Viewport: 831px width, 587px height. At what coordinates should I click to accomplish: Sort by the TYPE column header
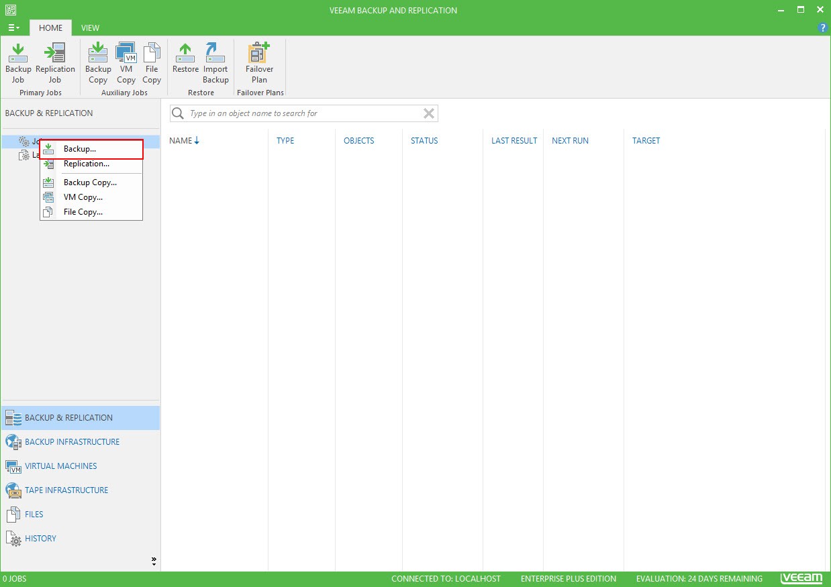pos(285,141)
